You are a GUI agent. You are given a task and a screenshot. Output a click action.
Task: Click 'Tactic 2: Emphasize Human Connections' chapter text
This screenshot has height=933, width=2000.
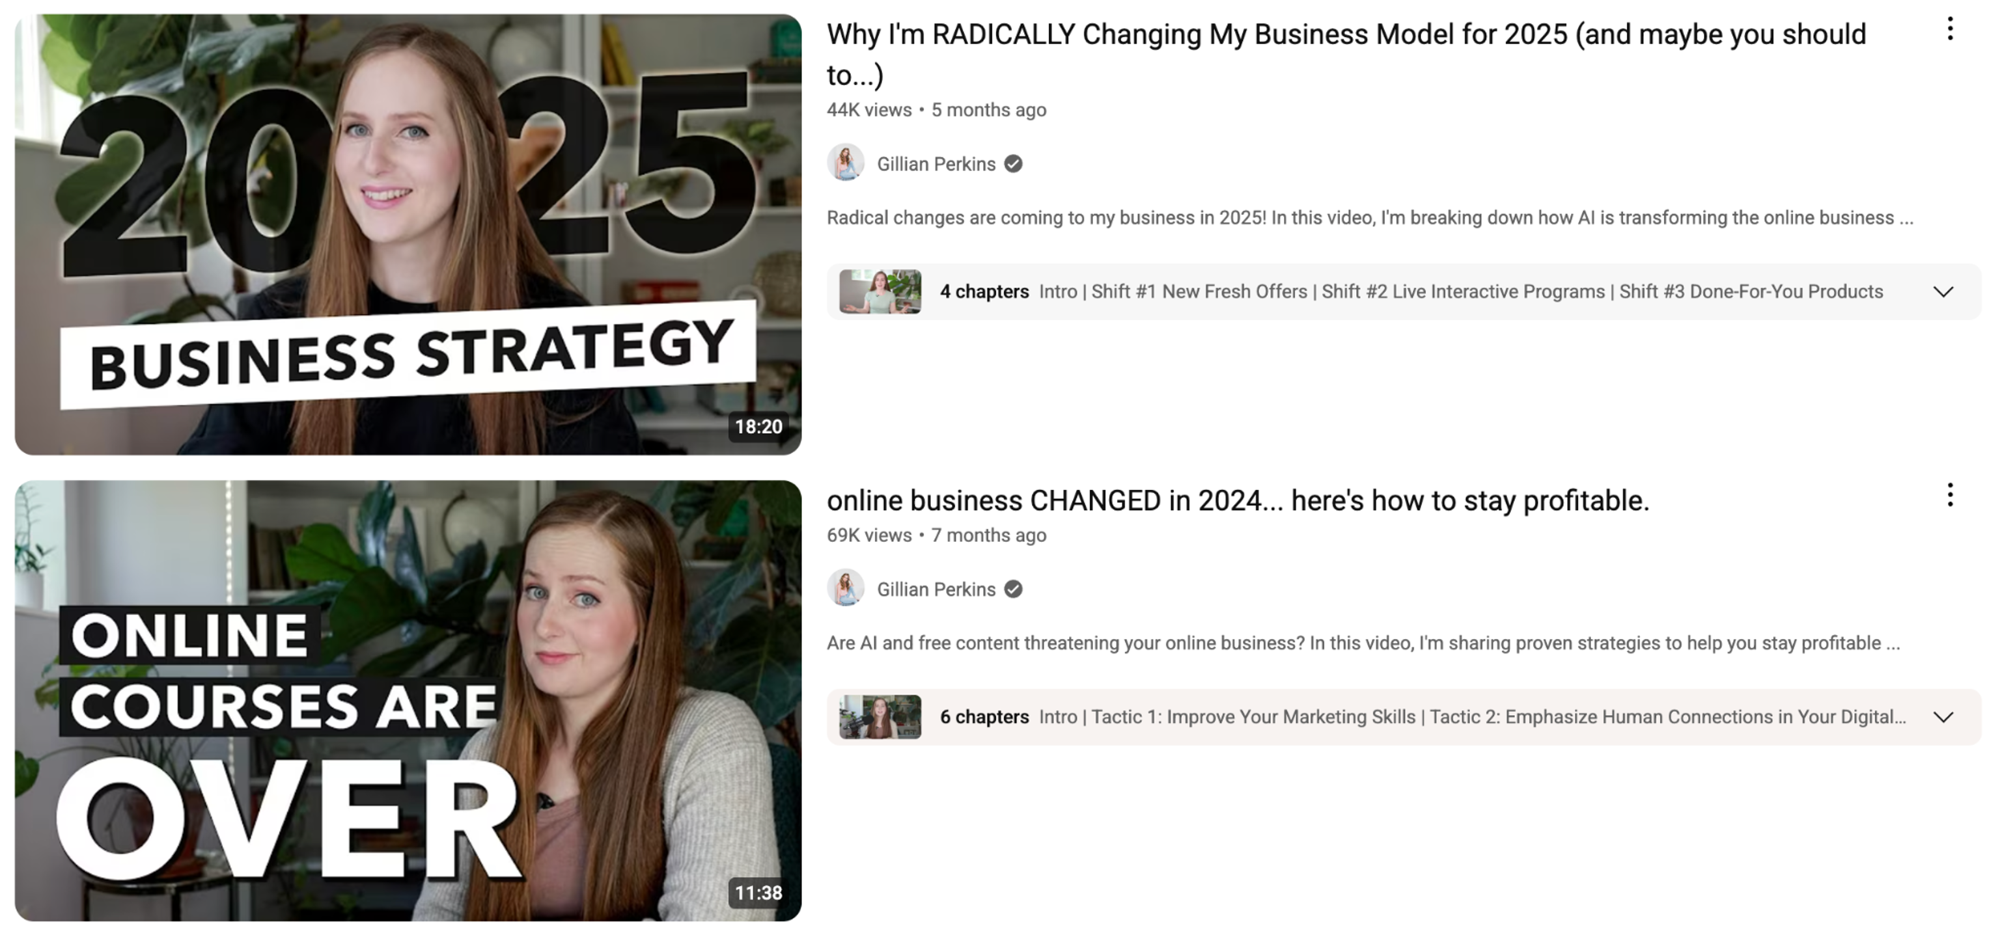pyautogui.click(x=1668, y=717)
